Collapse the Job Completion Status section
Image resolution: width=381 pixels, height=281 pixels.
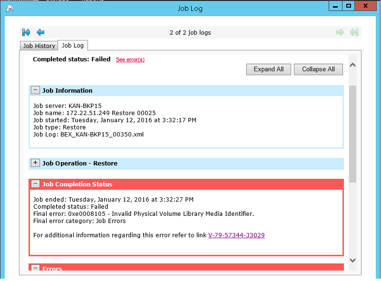(x=35, y=184)
